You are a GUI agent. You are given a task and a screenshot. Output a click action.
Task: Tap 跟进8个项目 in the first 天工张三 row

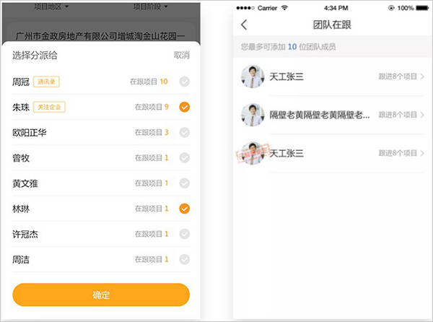tap(398, 77)
